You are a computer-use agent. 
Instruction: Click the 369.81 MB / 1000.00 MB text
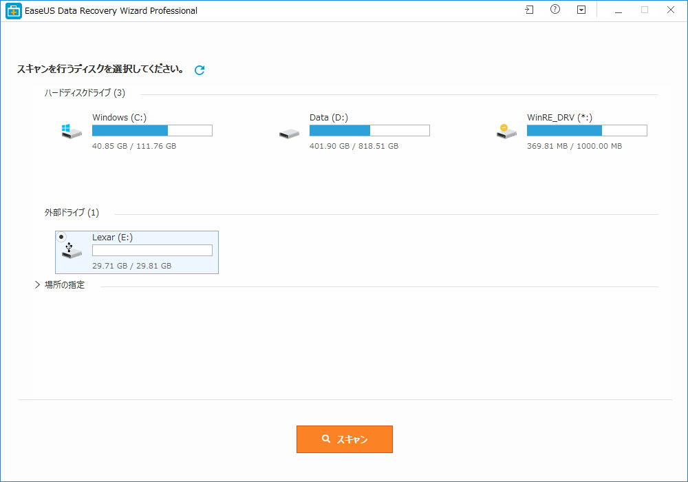[574, 146]
